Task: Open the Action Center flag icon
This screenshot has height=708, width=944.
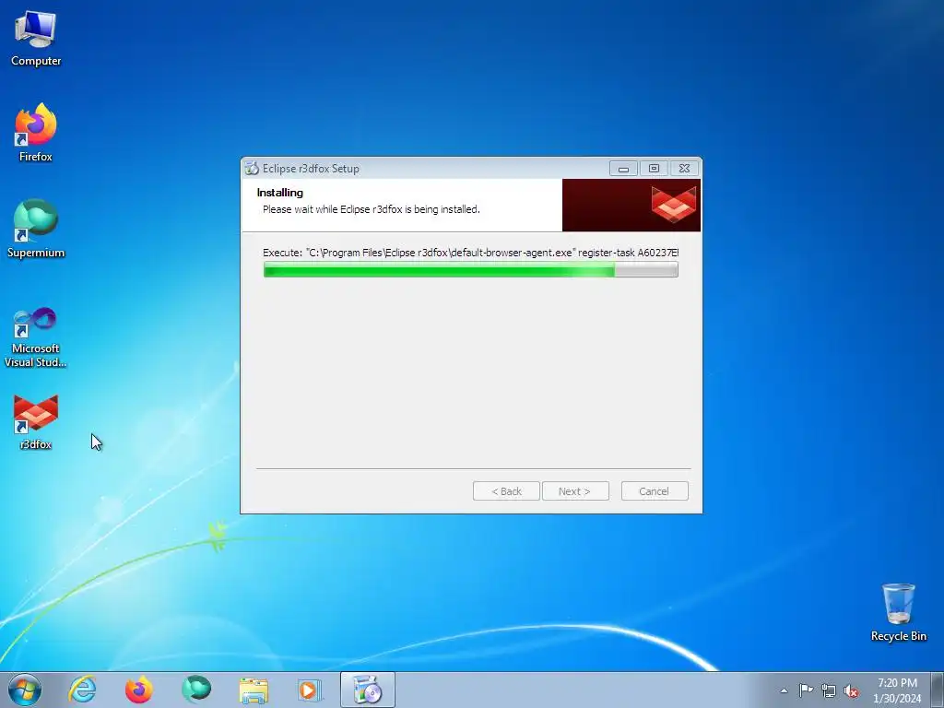Action: pyautogui.click(x=806, y=690)
